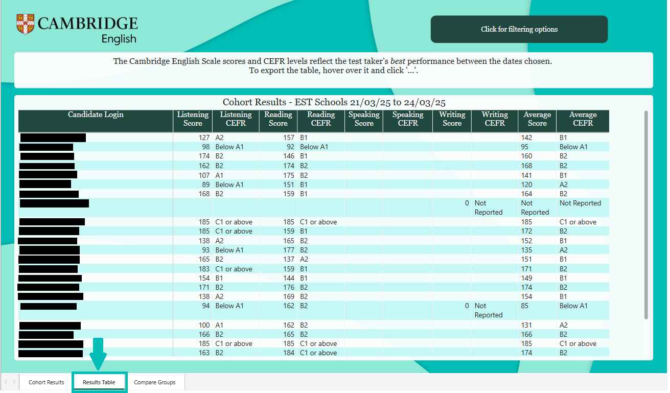Image resolution: width=670 pixels, height=393 pixels.
Task: Click average score cell 85
Action: click(525, 306)
